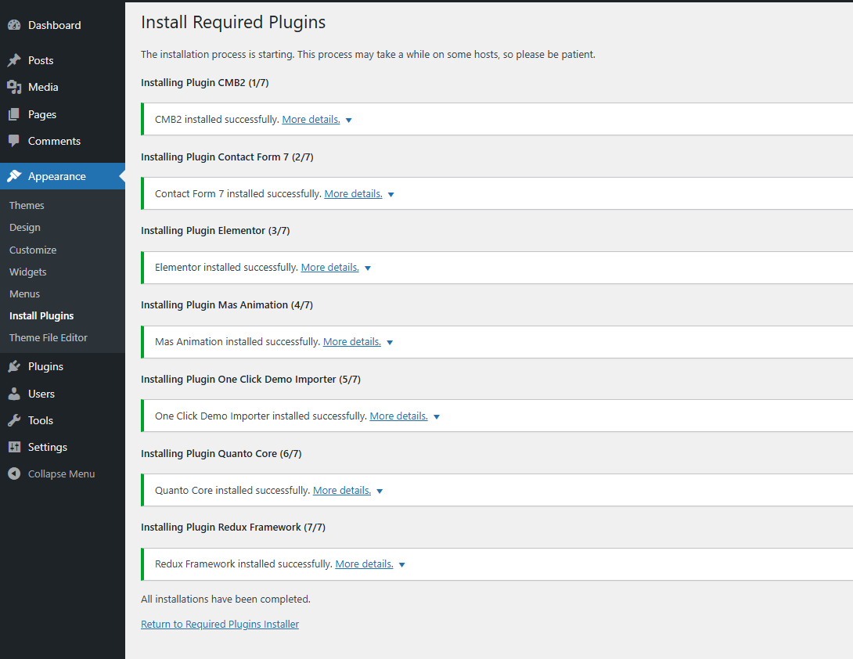Expand CMB2 install details arrow
Viewport: 853px width, 659px height.
(x=349, y=121)
